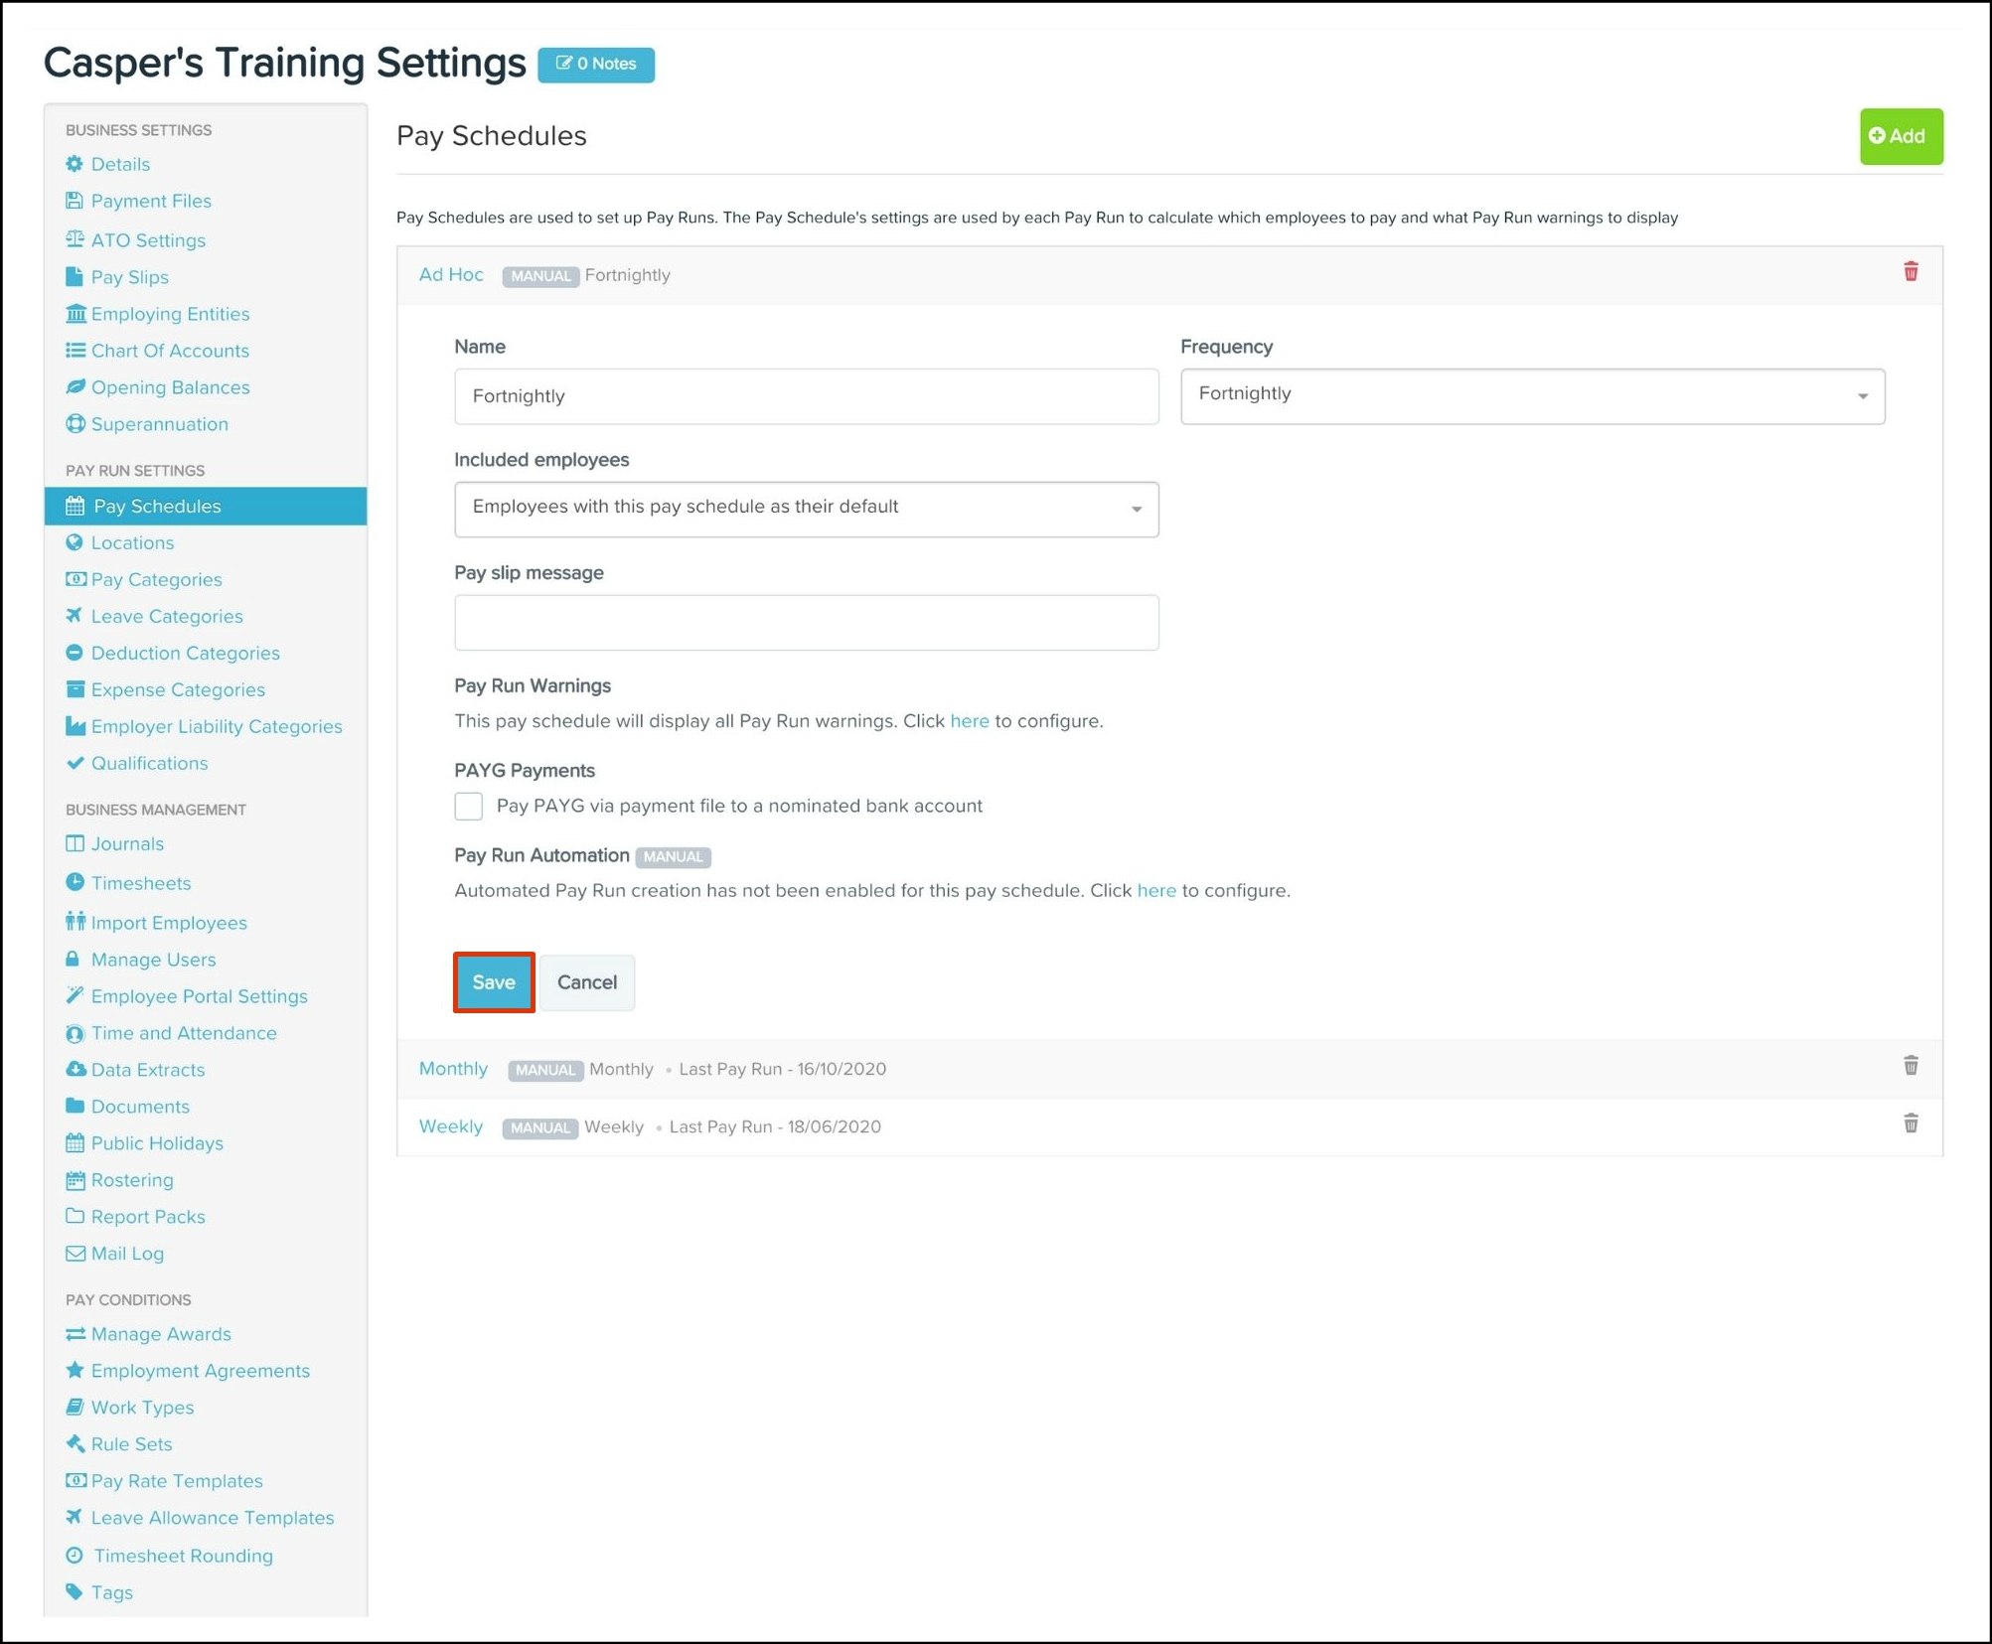Expand the Monthly pay schedule row
This screenshot has height=1644, width=1992.
[x=453, y=1069]
